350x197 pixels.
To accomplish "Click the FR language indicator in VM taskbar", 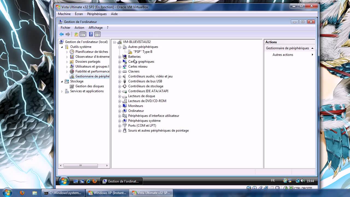I will [x=273, y=181].
